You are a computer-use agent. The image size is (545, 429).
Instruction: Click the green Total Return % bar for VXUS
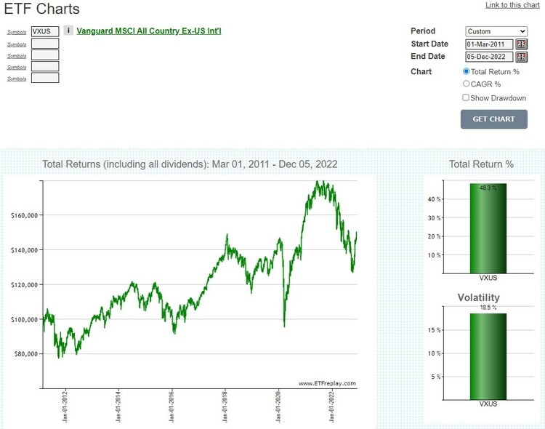point(488,228)
